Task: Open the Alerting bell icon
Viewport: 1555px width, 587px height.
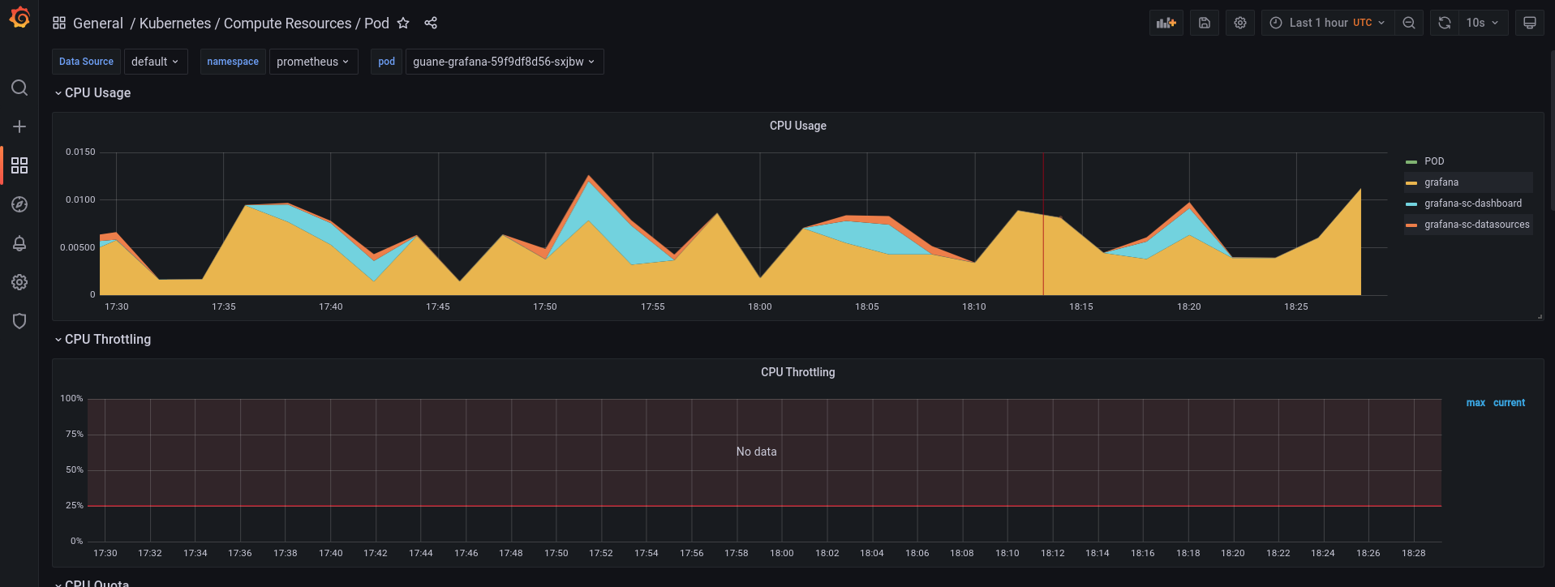Action: [x=19, y=243]
